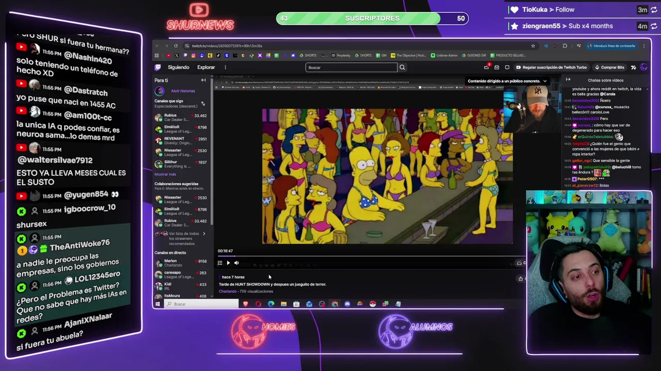This screenshot has width=661, height=371.
Task: Click the Comprar Bits button
Action: pyautogui.click(x=609, y=68)
